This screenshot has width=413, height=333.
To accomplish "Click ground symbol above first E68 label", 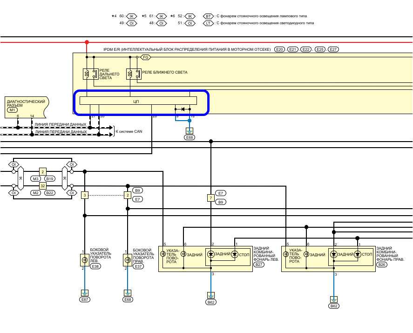I will pos(190,131).
